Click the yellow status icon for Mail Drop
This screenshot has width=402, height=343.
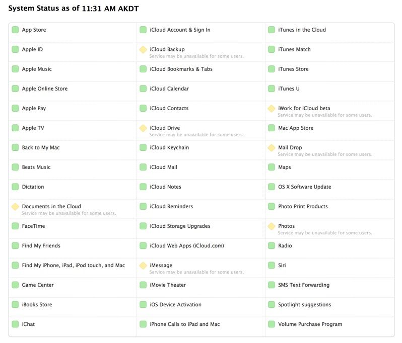click(x=272, y=148)
